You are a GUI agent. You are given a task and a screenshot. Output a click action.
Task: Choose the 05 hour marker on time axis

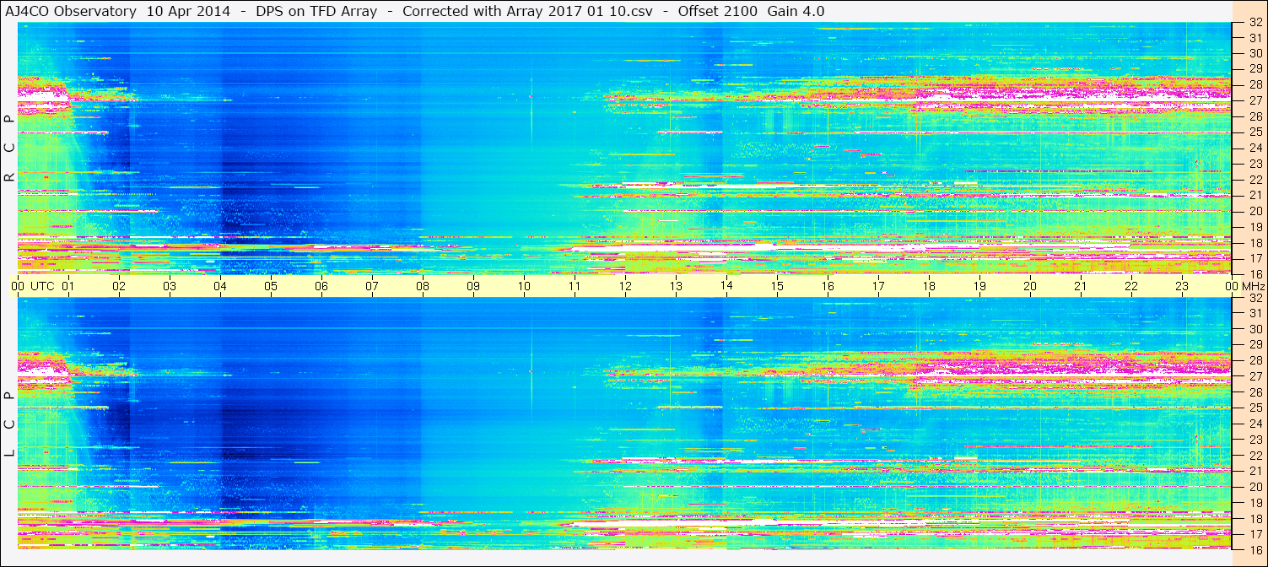[x=271, y=286]
